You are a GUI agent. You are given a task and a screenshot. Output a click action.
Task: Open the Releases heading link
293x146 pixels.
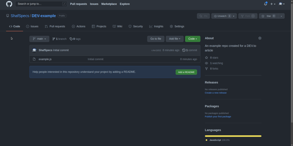[211, 82]
